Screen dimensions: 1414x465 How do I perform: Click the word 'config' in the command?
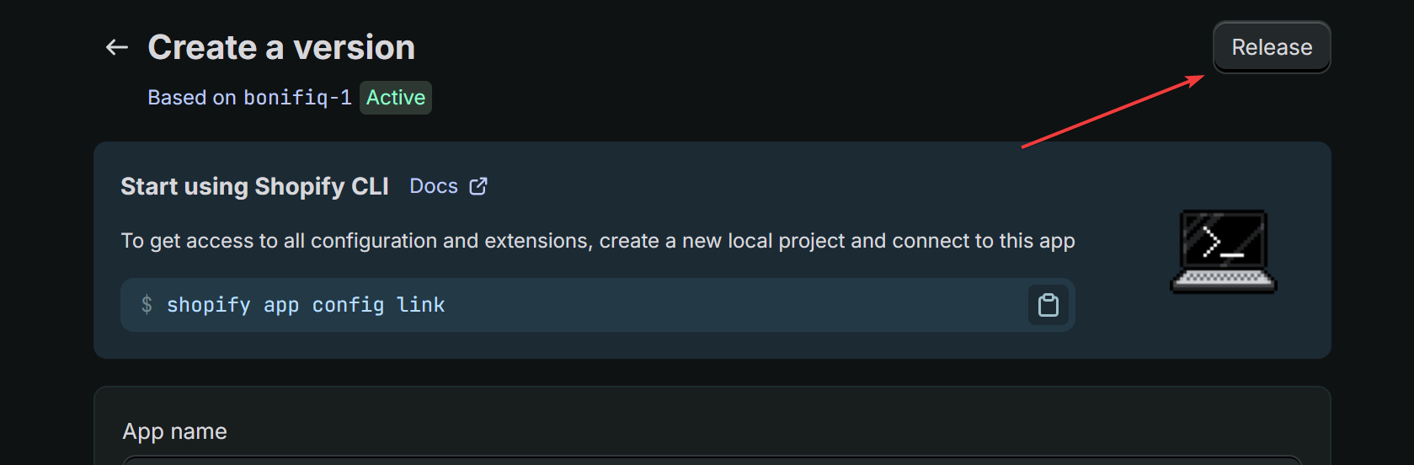click(x=348, y=305)
